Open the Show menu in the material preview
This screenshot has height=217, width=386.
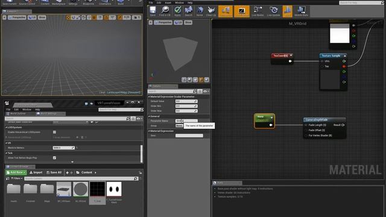(x=188, y=22)
